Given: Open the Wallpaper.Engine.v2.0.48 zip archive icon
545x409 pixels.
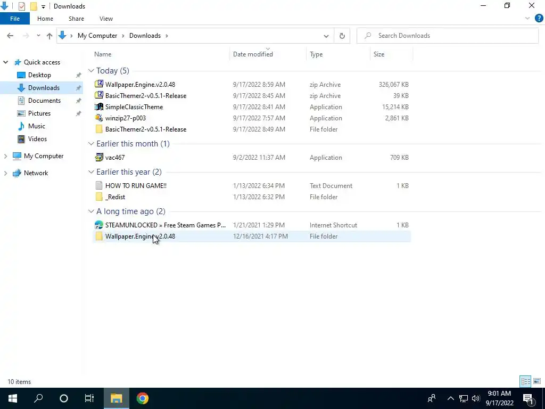Looking at the screenshot, I should coord(99,84).
